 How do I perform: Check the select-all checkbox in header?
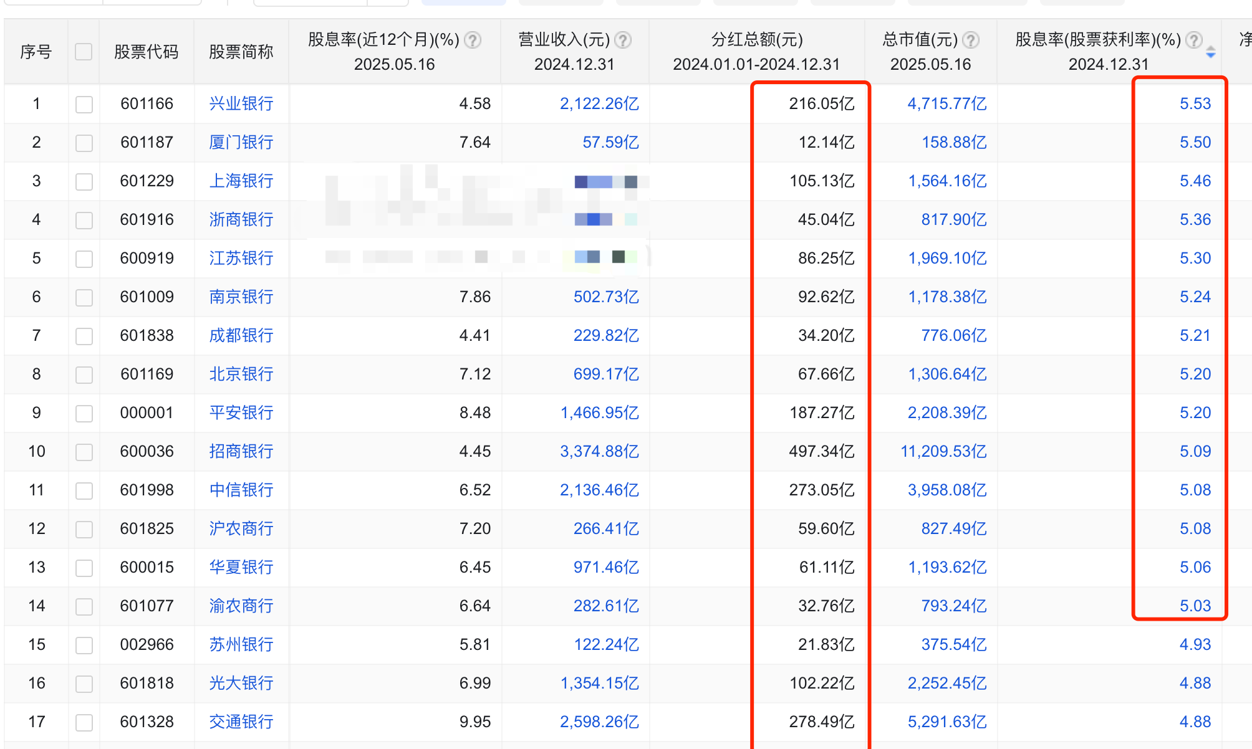84,52
